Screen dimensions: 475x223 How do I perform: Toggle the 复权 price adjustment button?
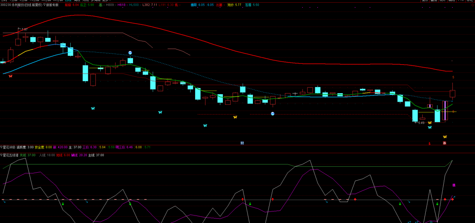tap(425, 1)
